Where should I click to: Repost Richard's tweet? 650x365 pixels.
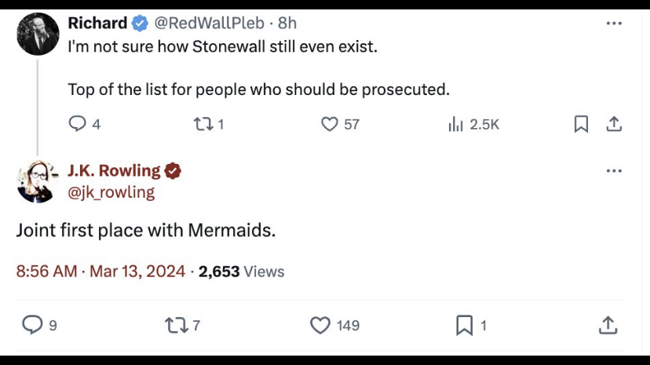201,124
